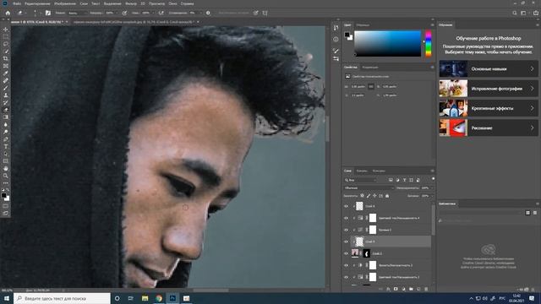Viewport: 541px width, 304px height.
Task: Select the Type tool
Action: [6, 146]
